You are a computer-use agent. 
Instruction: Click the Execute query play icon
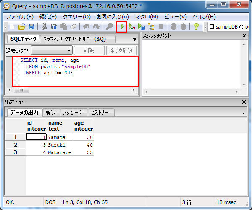(121, 26)
